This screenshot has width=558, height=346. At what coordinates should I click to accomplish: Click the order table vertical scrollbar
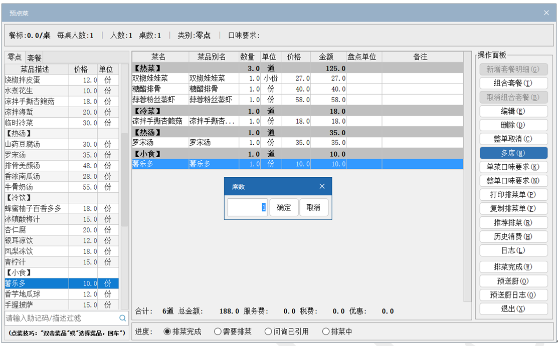(467, 177)
